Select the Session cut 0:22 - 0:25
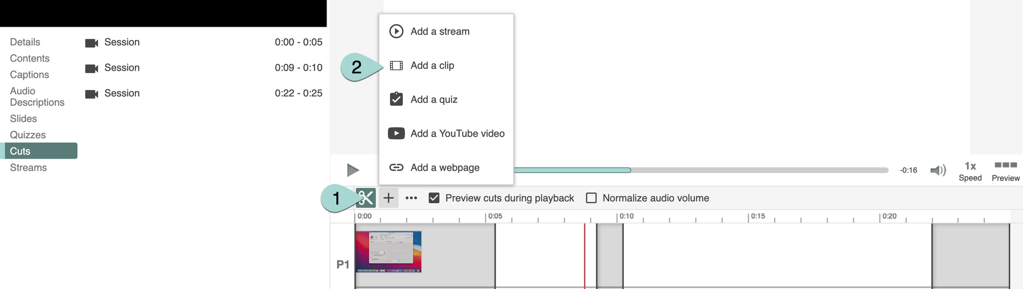This screenshot has height=289, width=1023. pos(204,93)
